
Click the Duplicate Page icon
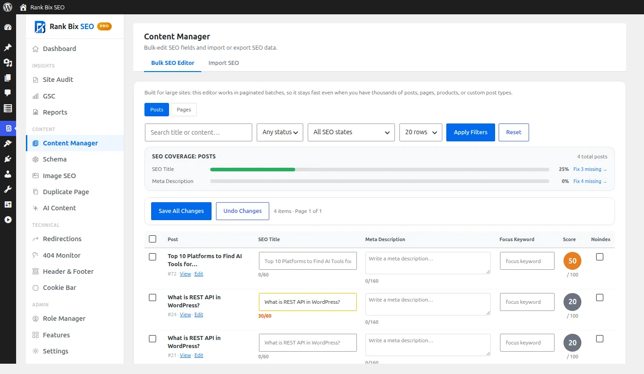coord(36,192)
